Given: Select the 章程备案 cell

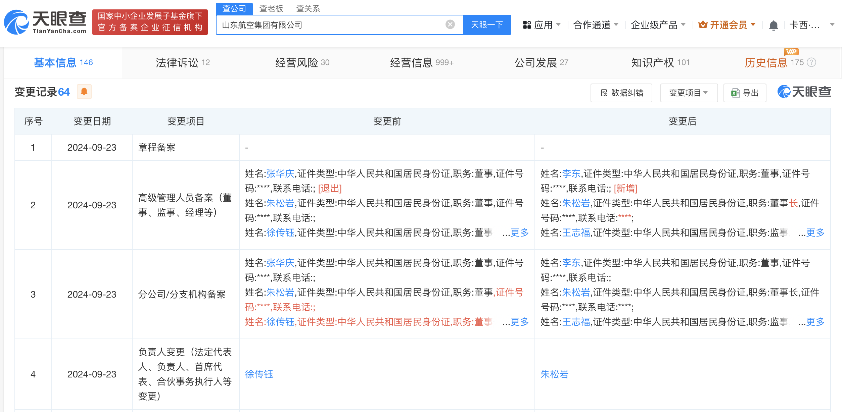Looking at the screenshot, I should click(x=186, y=148).
